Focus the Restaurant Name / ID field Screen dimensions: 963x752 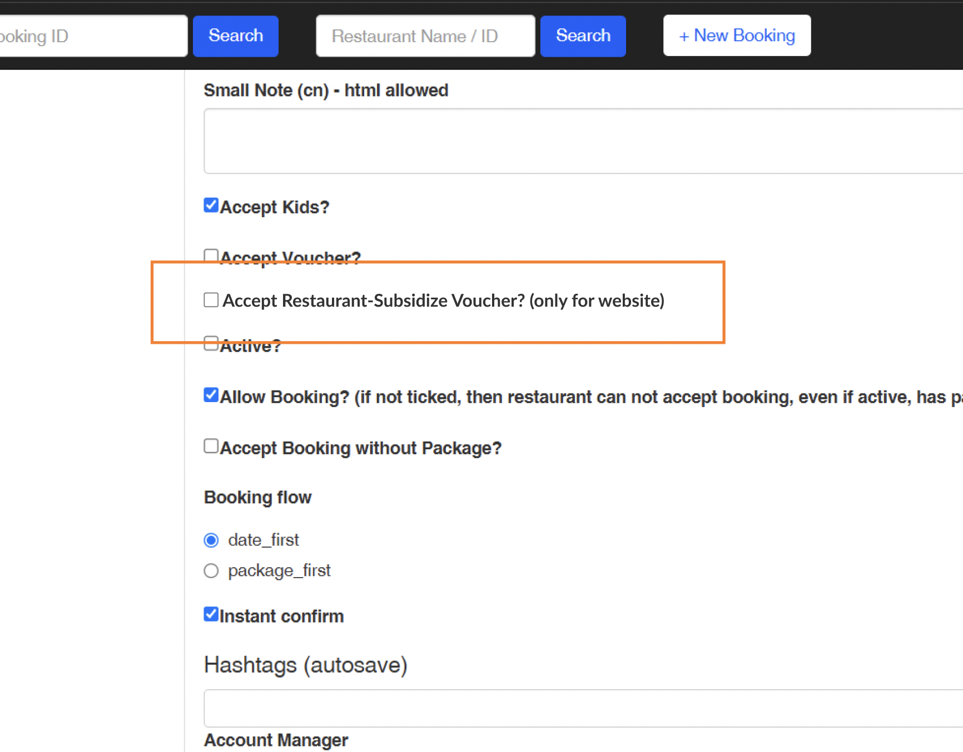[x=425, y=36]
